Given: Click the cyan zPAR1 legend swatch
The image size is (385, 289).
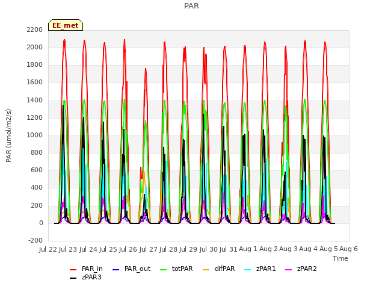Looking at the screenshot, I should click(248, 270).
